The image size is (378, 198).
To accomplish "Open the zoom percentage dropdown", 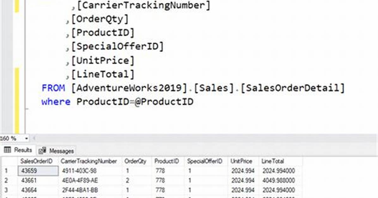I will (x=26, y=138).
